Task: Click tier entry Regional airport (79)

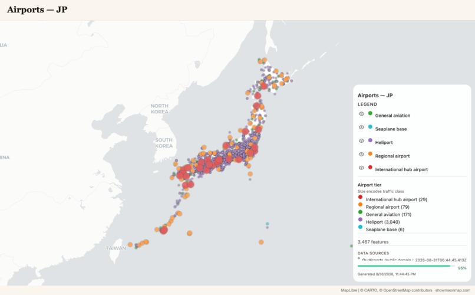Action: pos(387,207)
